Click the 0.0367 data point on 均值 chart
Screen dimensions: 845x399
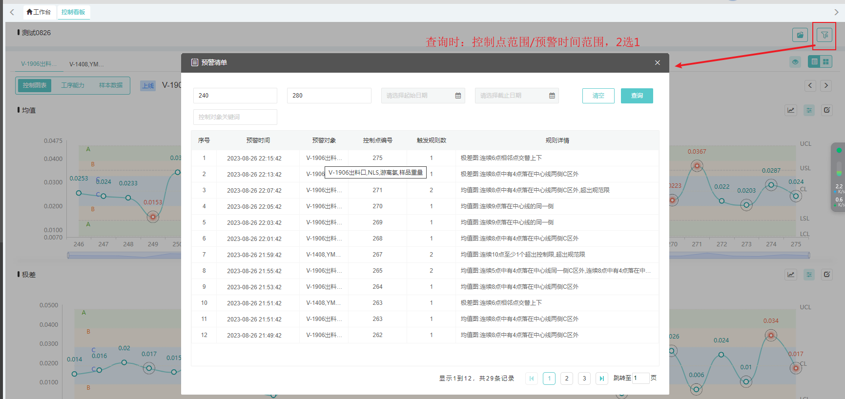(697, 166)
